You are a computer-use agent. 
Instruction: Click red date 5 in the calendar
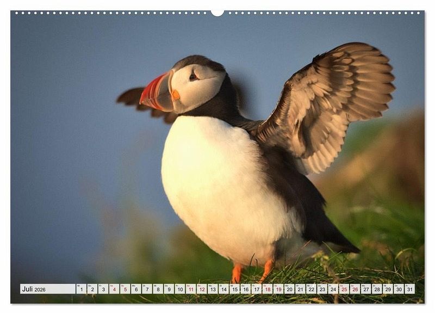click(125, 289)
